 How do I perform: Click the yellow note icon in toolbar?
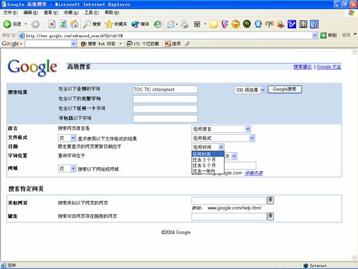click(213, 24)
